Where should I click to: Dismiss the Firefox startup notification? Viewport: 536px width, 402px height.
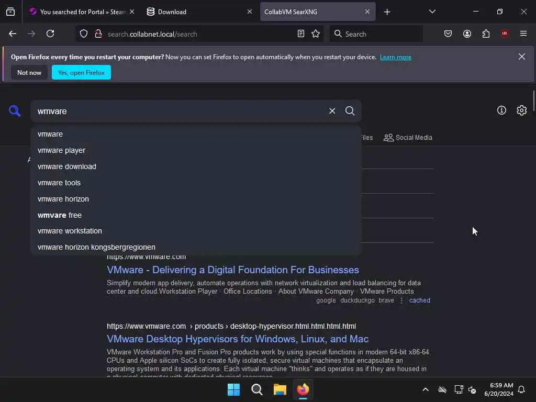(521, 57)
